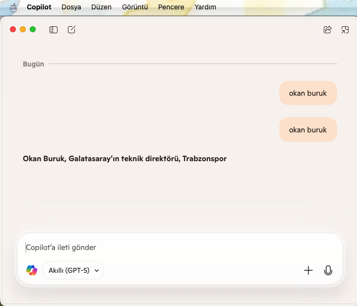Click the Copilot logo icon in composer
This screenshot has width=357, height=306.
pyautogui.click(x=32, y=270)
